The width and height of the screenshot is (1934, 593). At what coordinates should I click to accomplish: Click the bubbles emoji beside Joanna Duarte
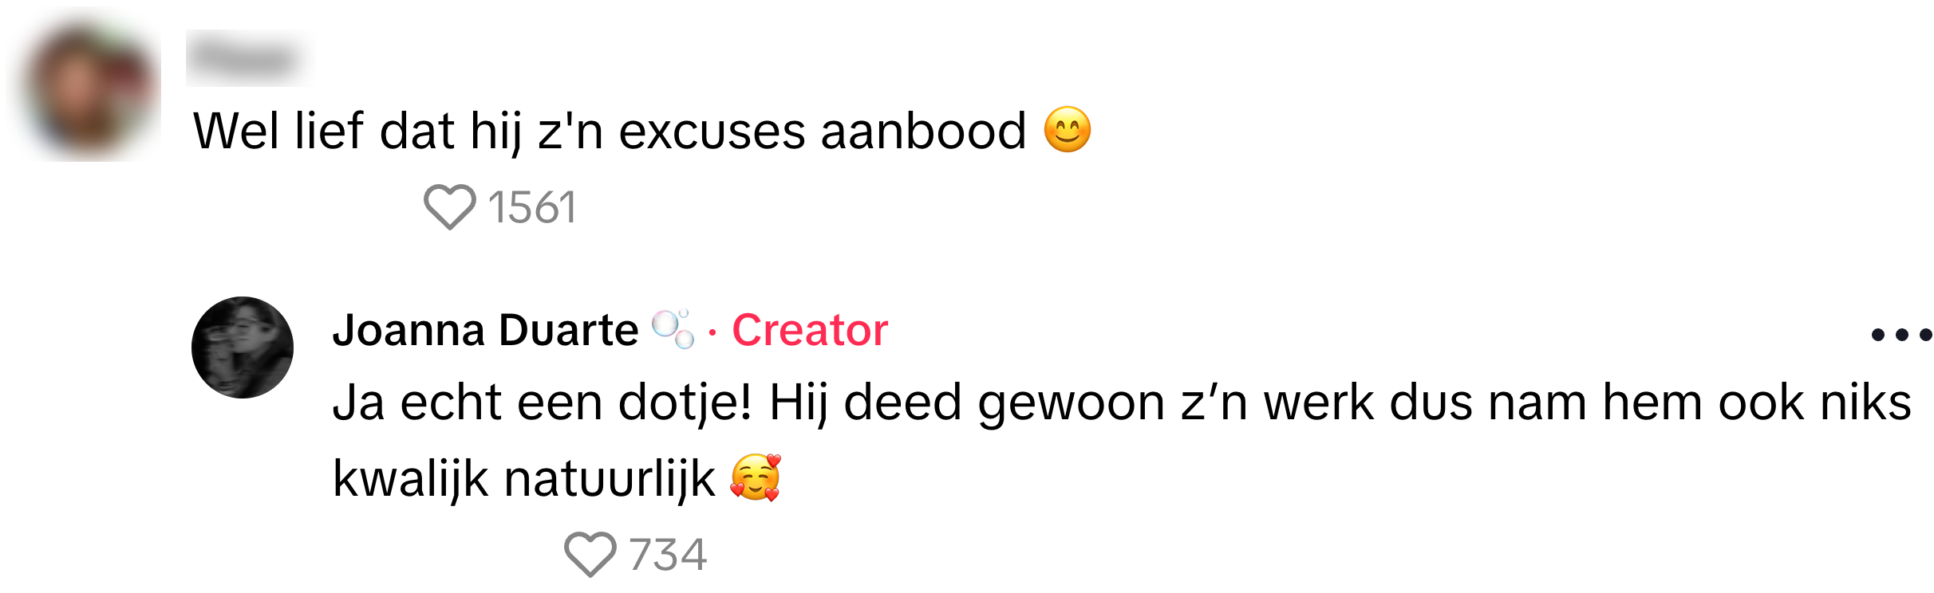click(673, 329)
